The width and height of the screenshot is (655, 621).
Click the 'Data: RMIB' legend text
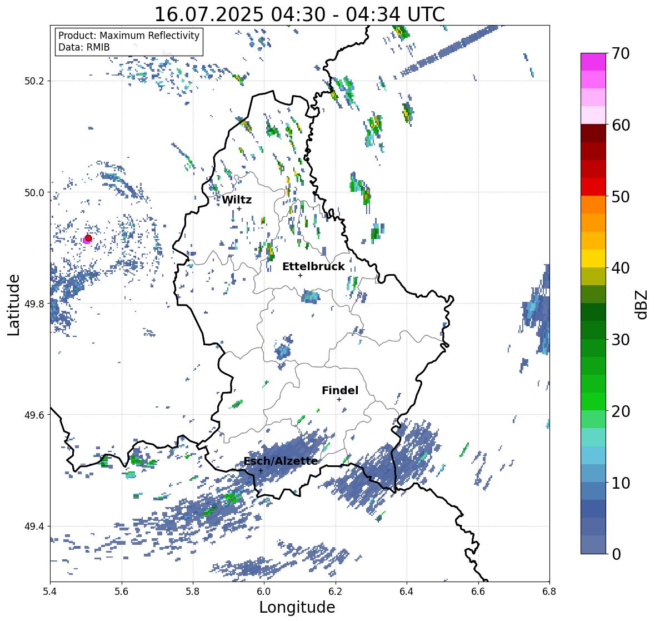coord(84,47)
